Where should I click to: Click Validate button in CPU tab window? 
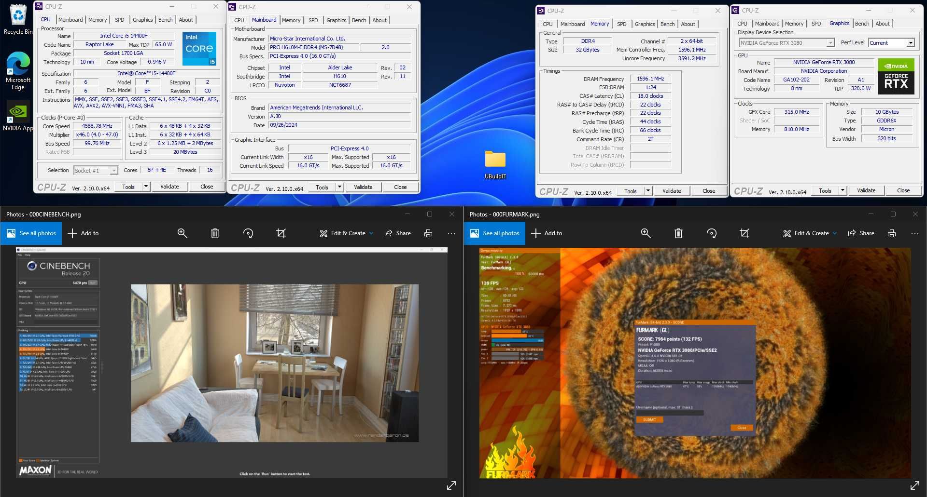click(x=169, y=187)
